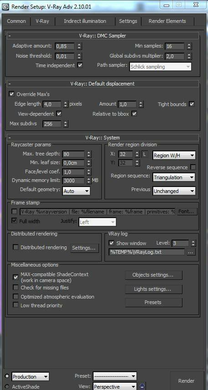Click the Frame stamp text field

98,212
